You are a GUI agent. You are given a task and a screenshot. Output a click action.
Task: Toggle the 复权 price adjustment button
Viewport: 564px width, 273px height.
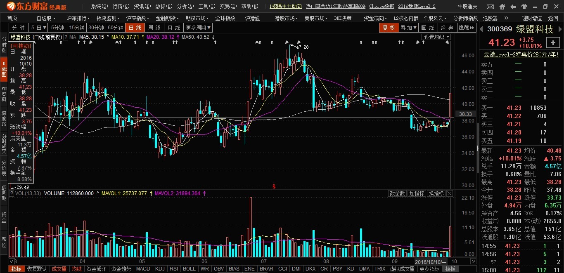389,28
